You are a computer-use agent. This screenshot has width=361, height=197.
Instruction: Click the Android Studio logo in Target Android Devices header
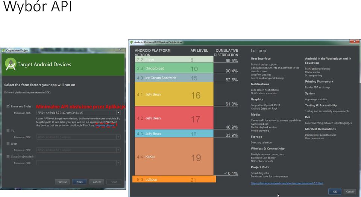coord(11,64)
